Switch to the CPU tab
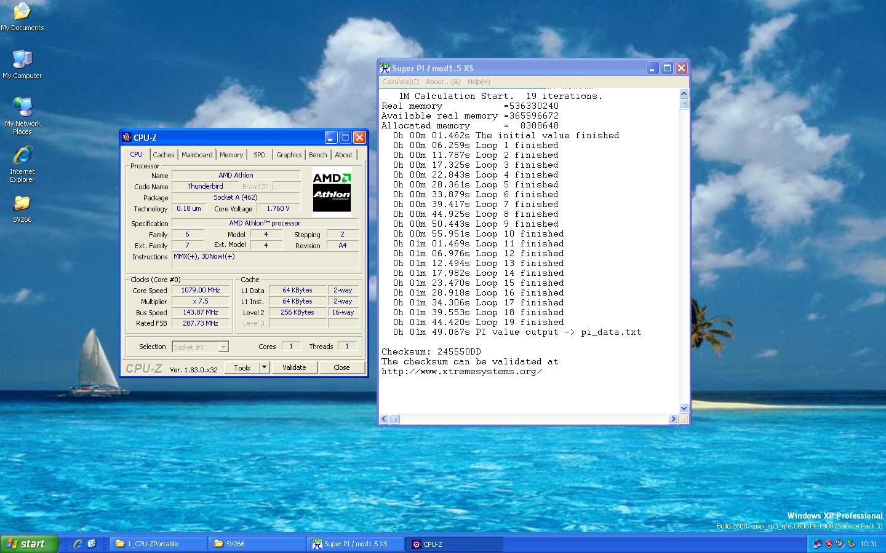The image size is (886, 553). [137, 154]
